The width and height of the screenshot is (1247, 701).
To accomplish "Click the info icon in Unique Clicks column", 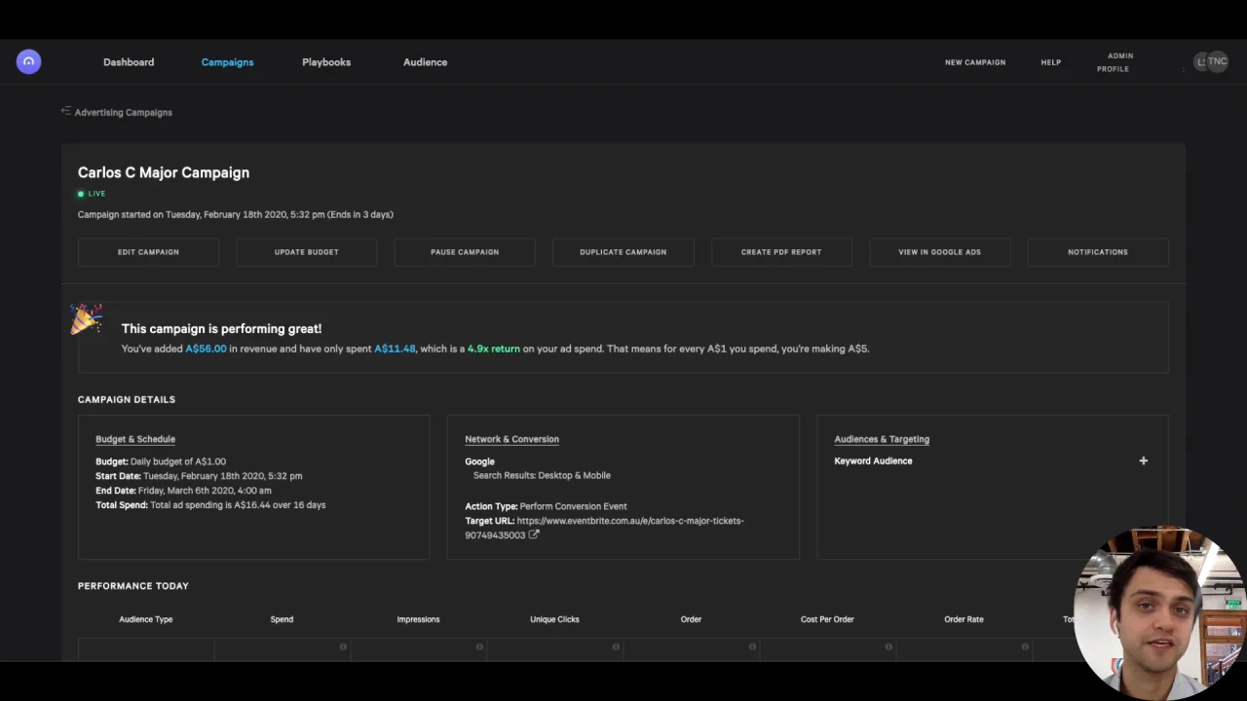I will 616,646.
